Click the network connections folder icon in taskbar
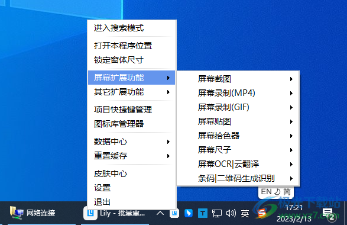The width and height of the screenshot is (347, 225). pyautogui.click(x=17, y=213)
